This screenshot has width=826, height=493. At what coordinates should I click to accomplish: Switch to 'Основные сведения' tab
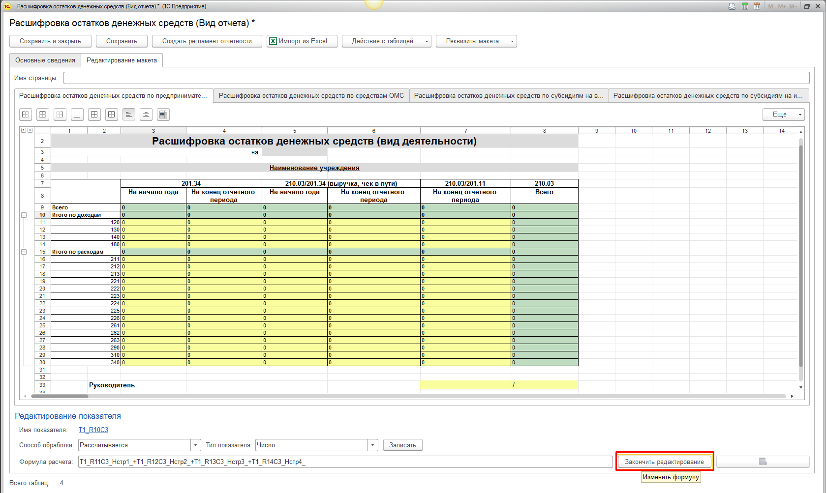(45, 60)
